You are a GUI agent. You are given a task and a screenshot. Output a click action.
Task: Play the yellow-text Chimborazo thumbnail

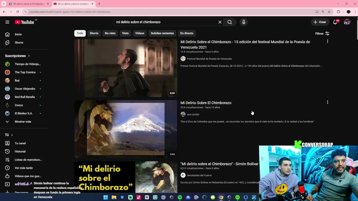click(126, 177)
